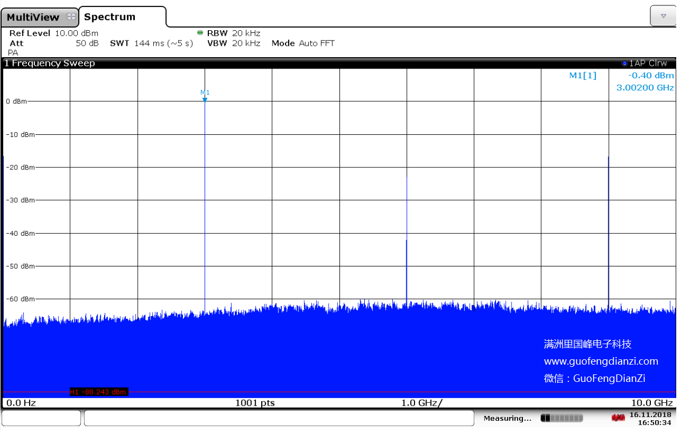Viewport: 680px width, 431px height.
Task: Click the 0 dBm axis label
Action: (x=16, y=101)
